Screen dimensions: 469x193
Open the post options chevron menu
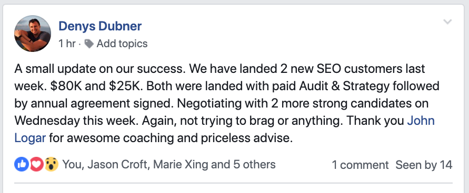coord(447,22)
